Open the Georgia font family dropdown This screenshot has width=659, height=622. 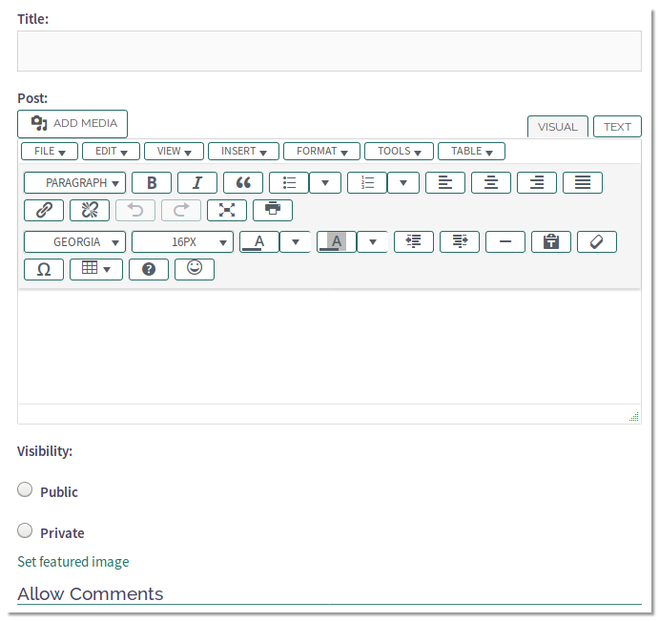[x=75, y=242]
